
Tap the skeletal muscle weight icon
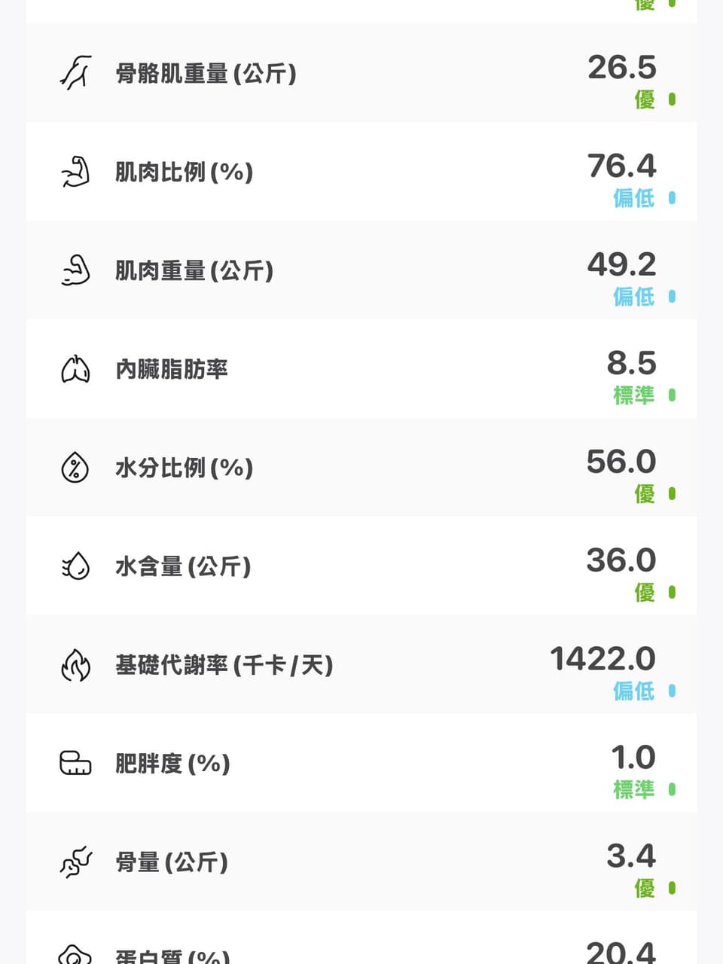coord(75,73)
